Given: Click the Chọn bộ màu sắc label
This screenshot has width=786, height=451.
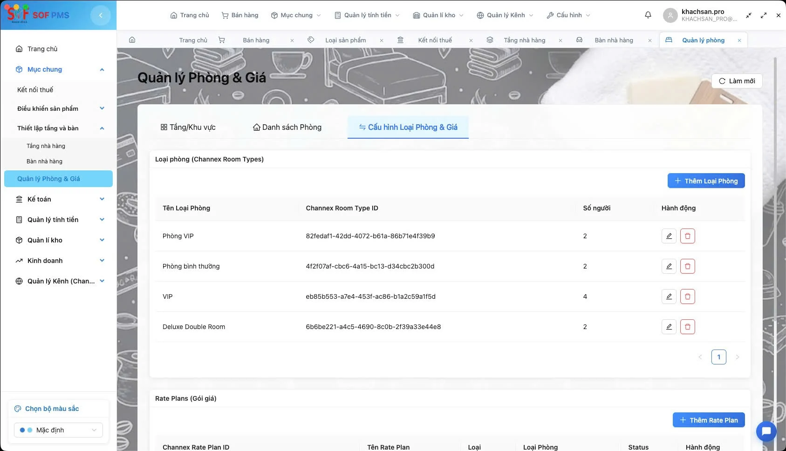Looking at the screenshot, I should [52, 409].
